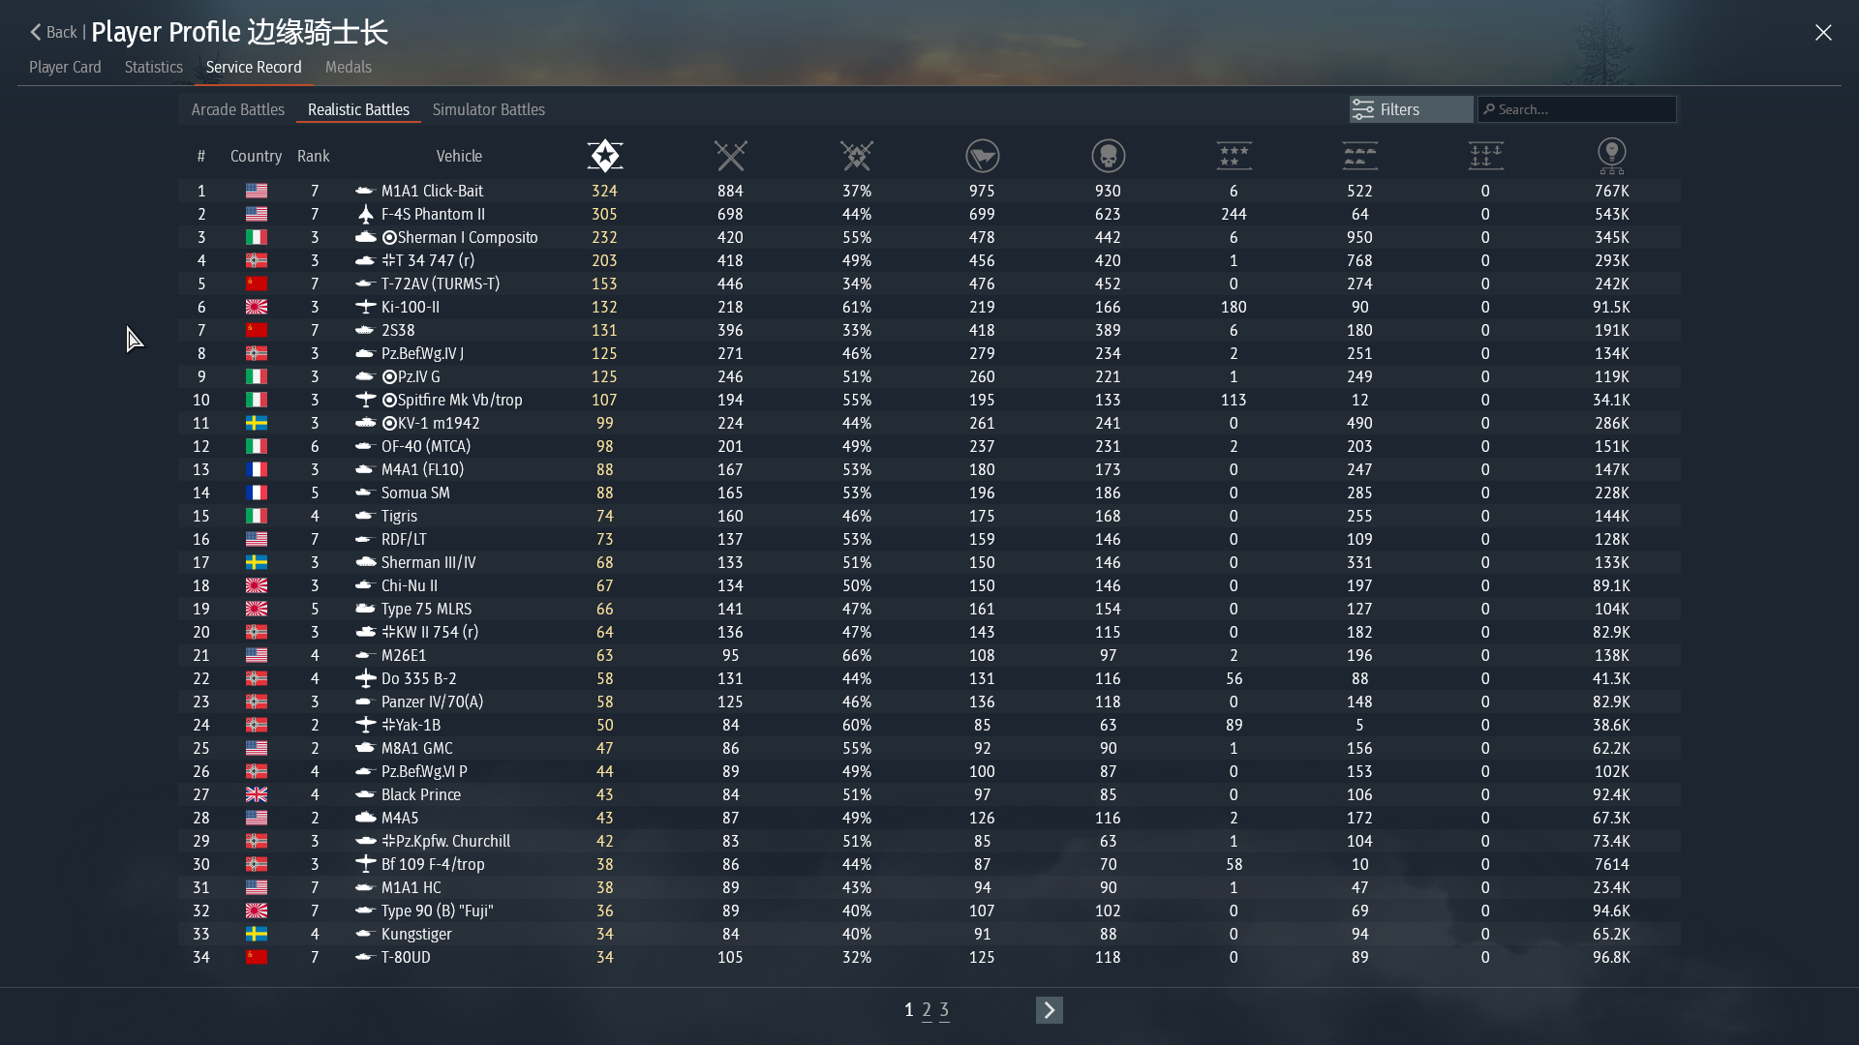
Task: Open the Medals tab
Action: click(x=349, y=67)
